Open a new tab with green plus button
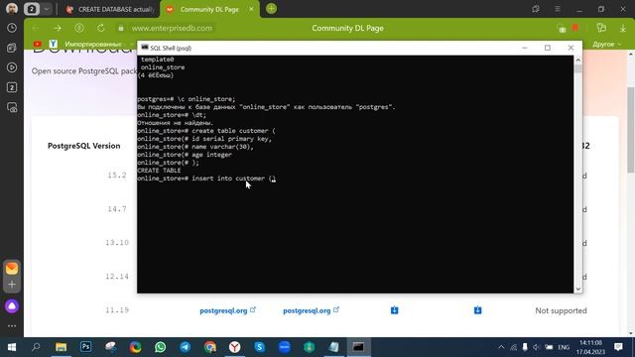 point(271,9)
